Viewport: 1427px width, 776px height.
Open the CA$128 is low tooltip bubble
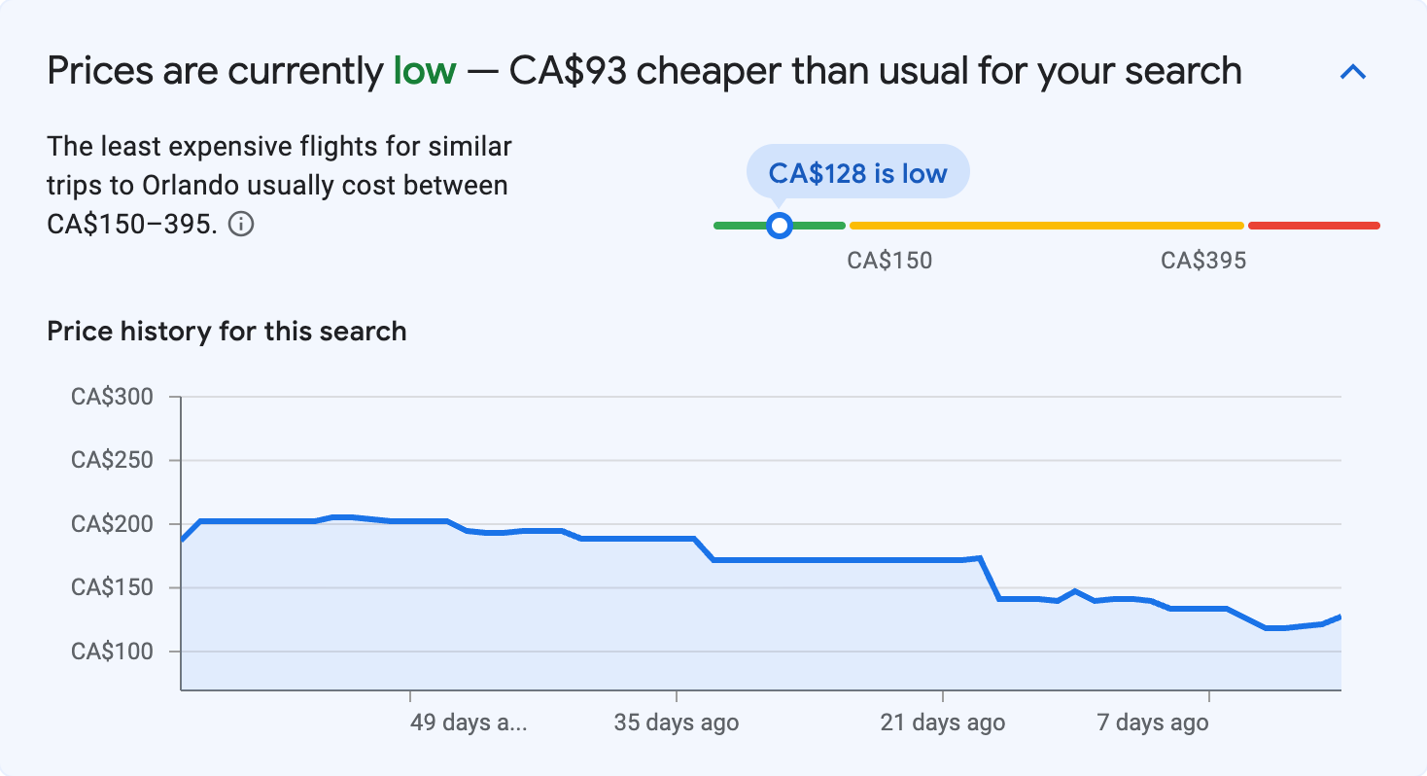[x=857, y=171]
